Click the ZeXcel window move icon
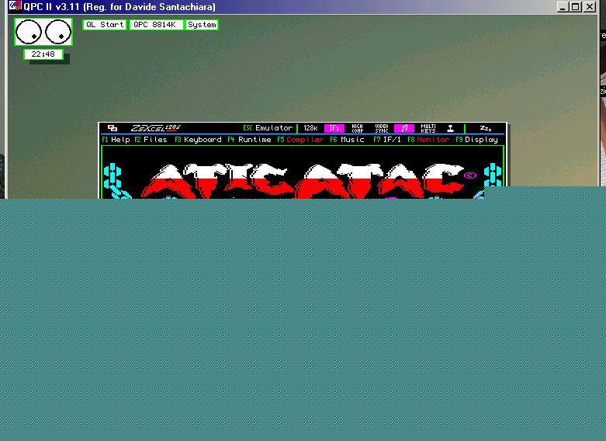The width and height of the screenshot is (606, 441). coord(113,128)
